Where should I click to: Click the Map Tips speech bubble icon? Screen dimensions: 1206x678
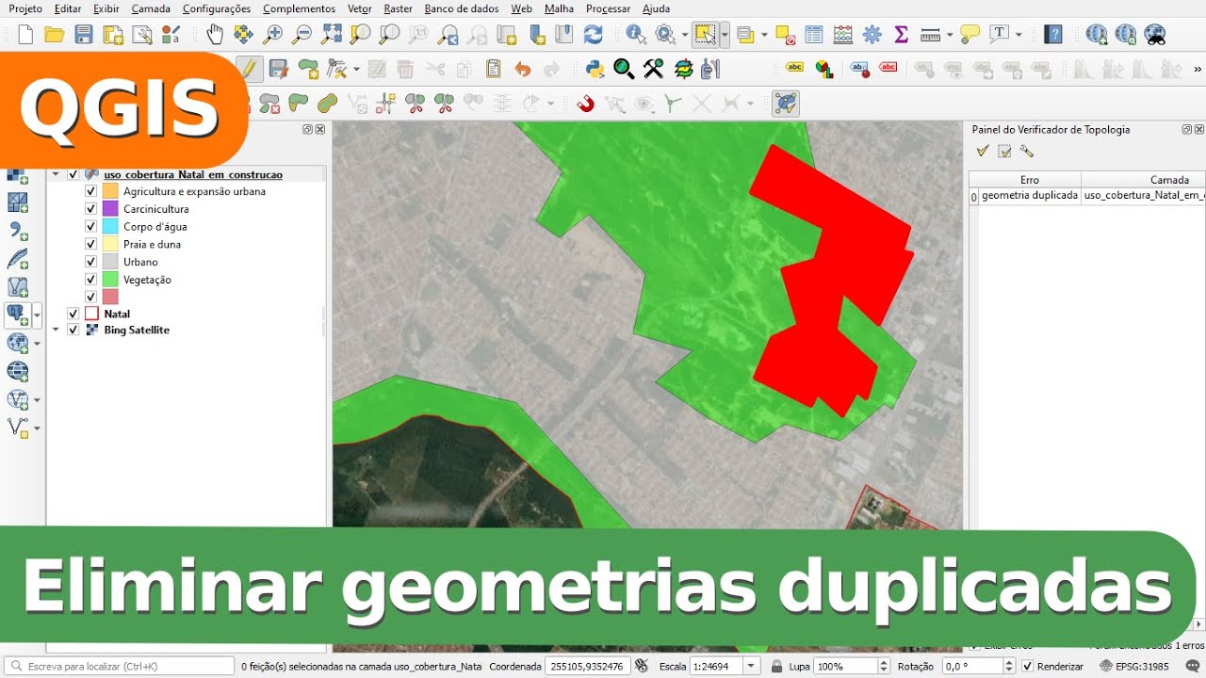click(970, 35)
